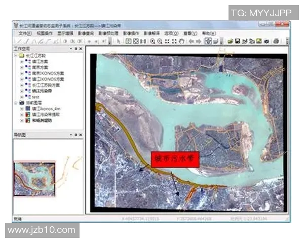Pin the 导航图 panel
The width and height of the screenshot is (304, 243).
tap(76, 135)
